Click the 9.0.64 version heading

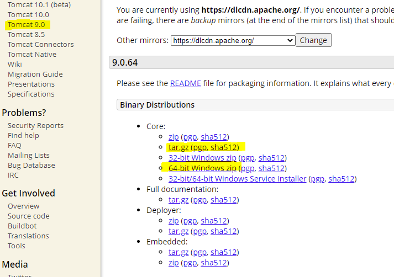[125, 62]
